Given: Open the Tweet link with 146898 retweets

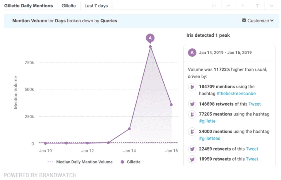Looking at the screenshot, I should (x=254, y=104).
